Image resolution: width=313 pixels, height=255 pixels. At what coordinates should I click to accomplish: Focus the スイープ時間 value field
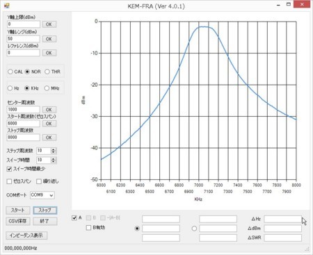pyautogui.click(x=44, y=160)
